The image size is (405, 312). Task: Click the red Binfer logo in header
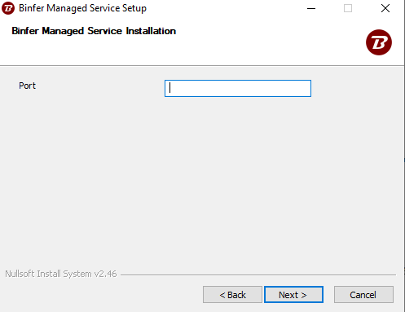tap(379, 42)
